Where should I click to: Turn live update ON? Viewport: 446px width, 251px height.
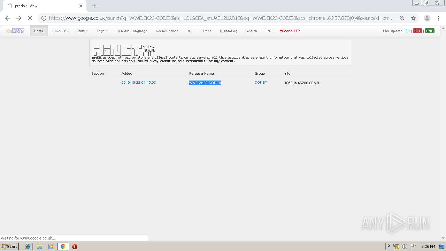tap(407, 31)
